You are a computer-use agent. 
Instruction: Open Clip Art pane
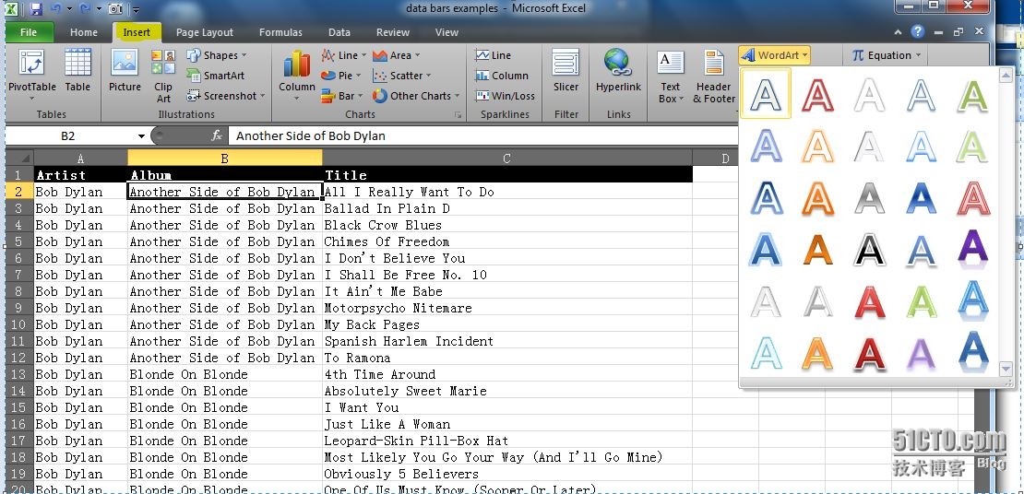[x=163, y=76]
